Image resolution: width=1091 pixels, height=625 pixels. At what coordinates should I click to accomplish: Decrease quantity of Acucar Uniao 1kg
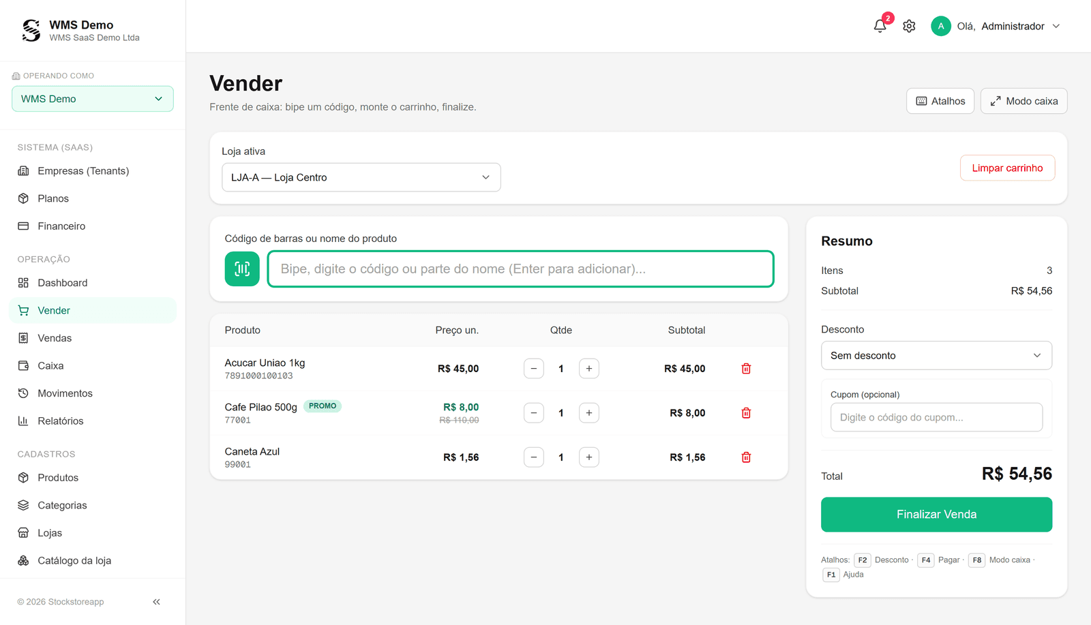534,369
